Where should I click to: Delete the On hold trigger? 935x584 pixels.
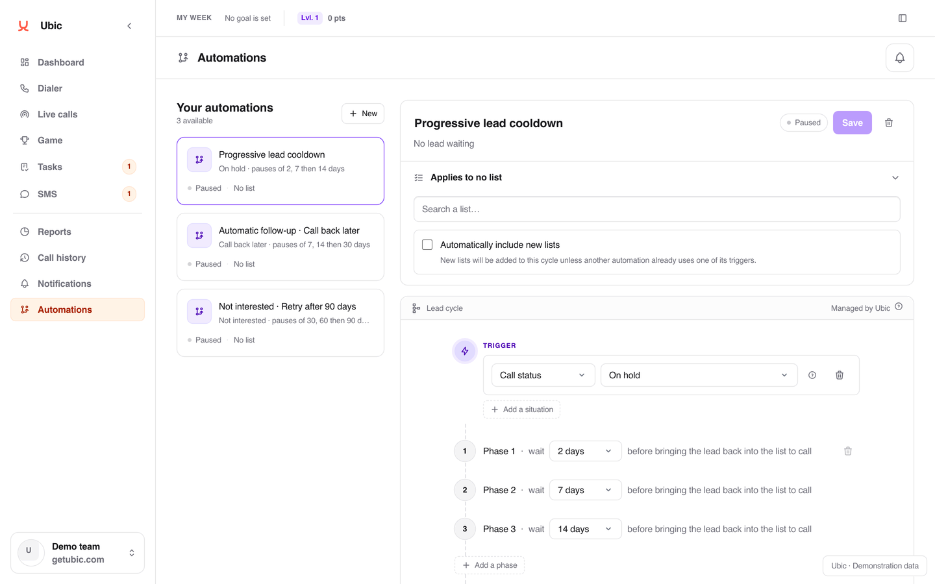coord(840,375)
